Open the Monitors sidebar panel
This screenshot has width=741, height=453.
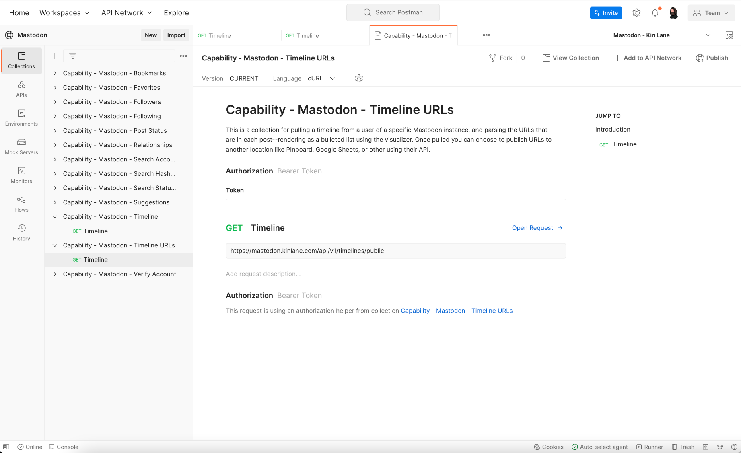(x=22, y=175)
